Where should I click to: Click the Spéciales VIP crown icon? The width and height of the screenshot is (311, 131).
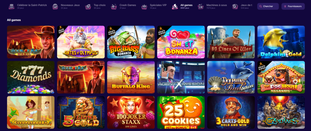144,7
